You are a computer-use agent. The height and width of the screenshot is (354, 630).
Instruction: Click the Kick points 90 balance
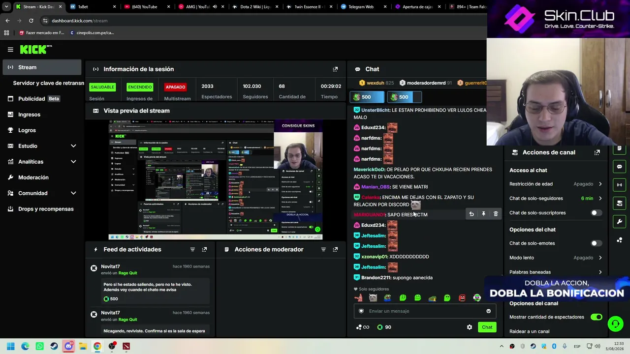pos(384,327)
